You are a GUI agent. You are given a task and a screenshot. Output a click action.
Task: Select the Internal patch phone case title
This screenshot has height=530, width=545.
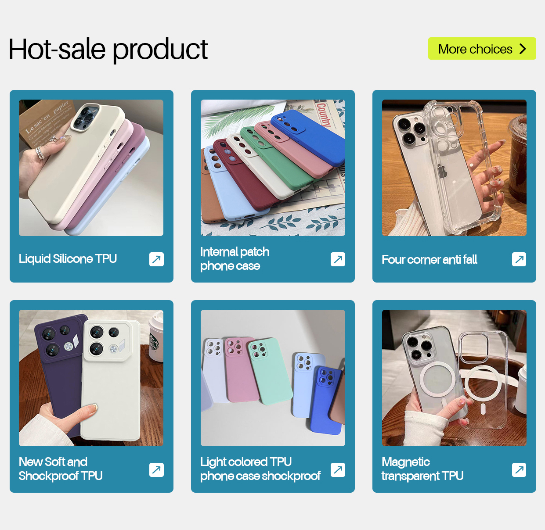pyautogui.click(x=235, y=259)
